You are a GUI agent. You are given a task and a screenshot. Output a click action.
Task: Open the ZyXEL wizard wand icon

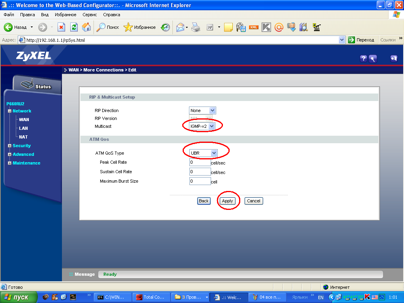coord(373,59)
